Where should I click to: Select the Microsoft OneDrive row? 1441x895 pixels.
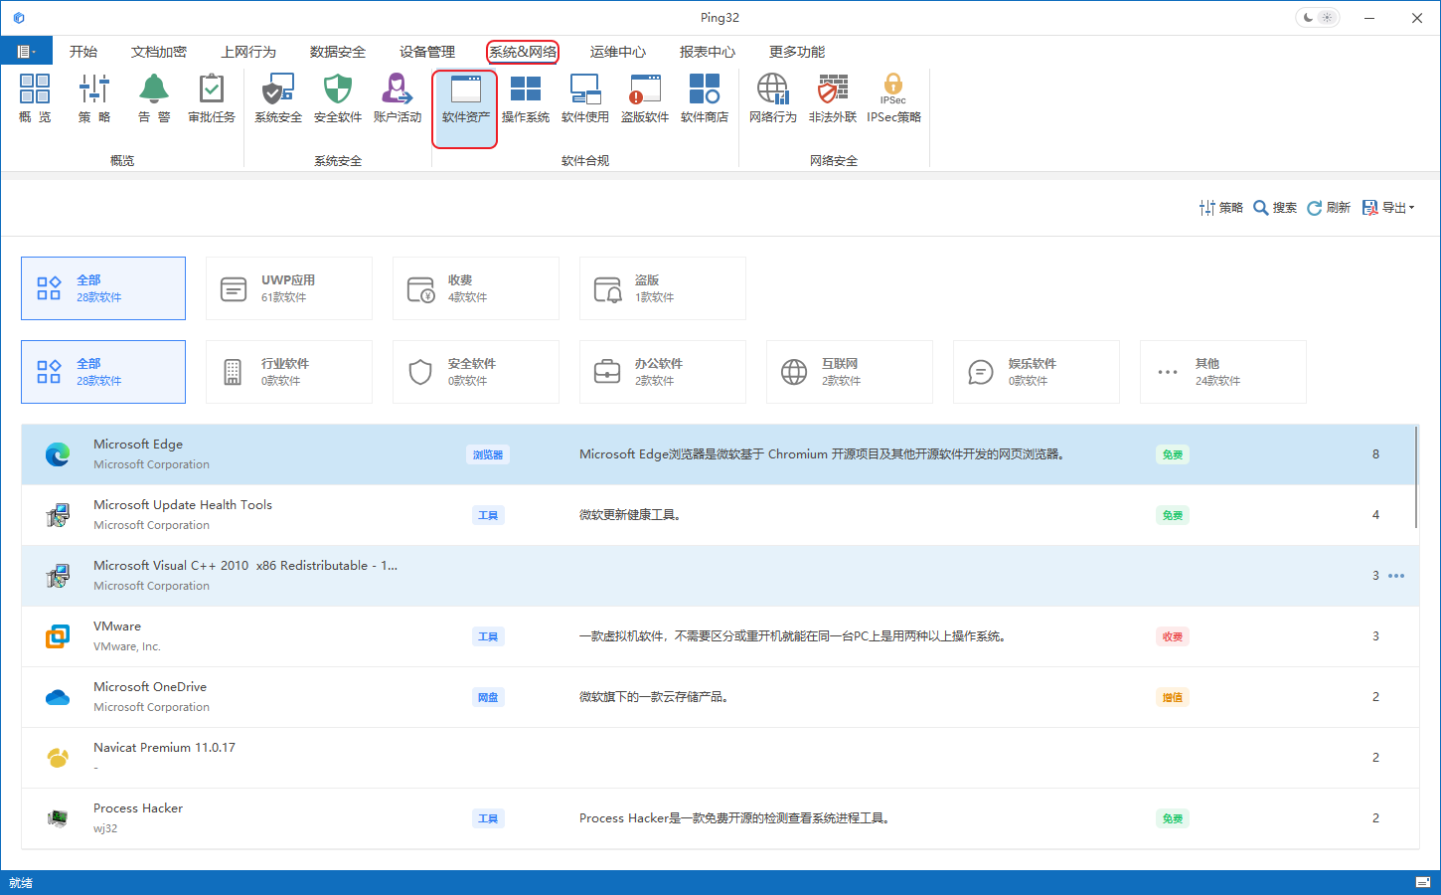point(719,697)
